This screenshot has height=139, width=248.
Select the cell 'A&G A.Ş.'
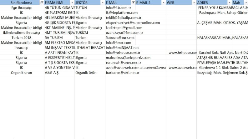pyautogui.click(x=59, y=73)
